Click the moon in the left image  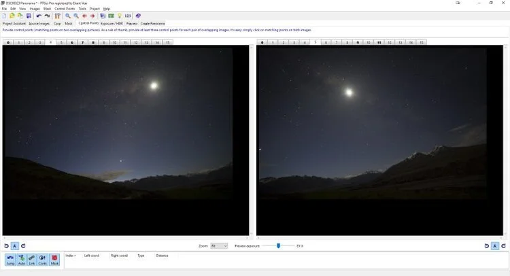(x=154, y=86)
